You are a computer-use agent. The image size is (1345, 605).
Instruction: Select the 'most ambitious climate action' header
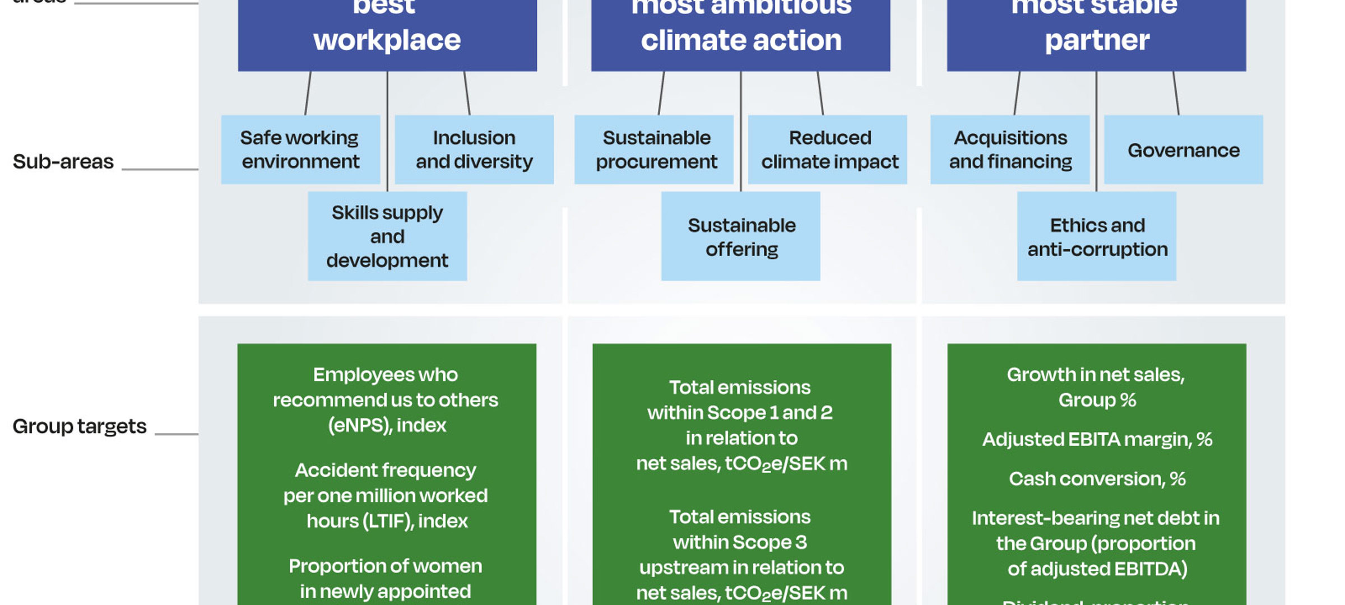coord(740,34)
